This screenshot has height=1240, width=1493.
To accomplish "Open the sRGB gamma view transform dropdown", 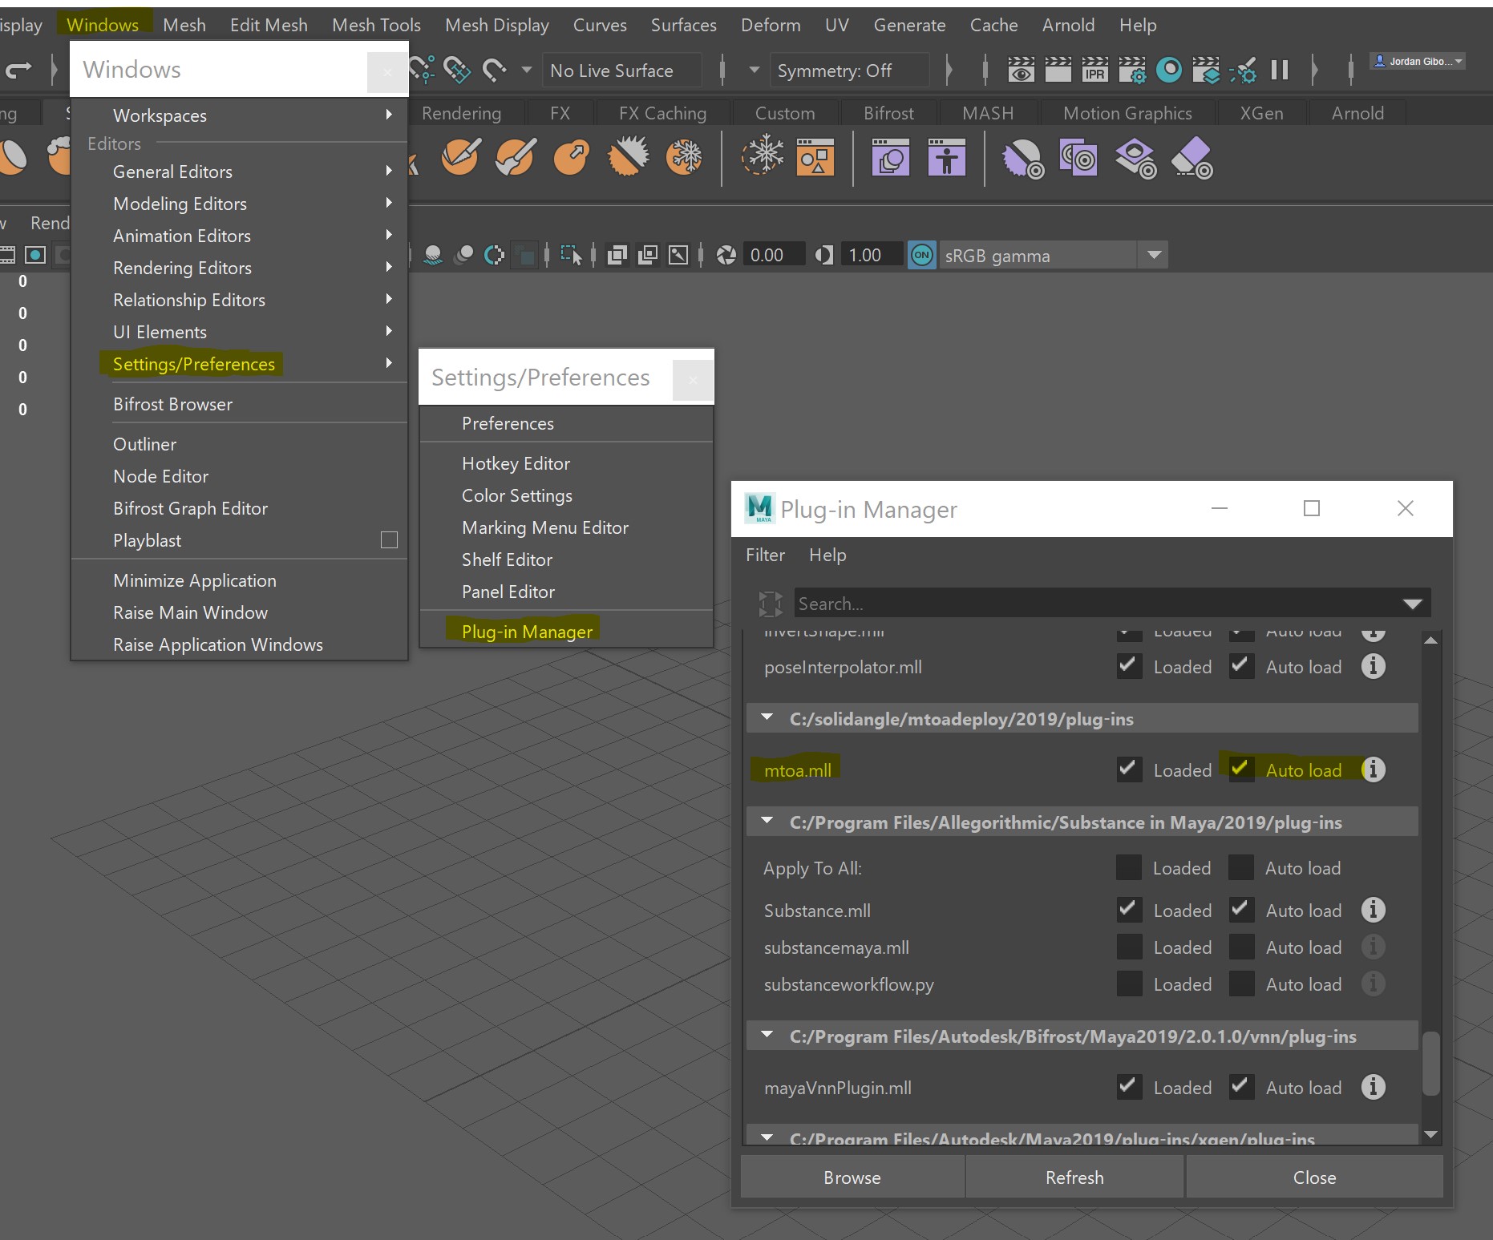I will click(x=1154, y=255).
